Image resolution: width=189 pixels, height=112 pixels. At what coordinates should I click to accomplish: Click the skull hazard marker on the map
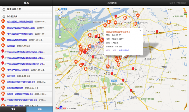click(x=81, y=50)
